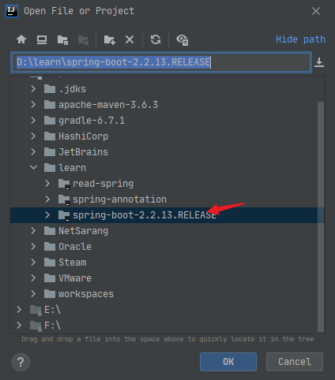Jump to the Desktop directory icon
This screenshot has height=380, width=335.
pos(42,39)
